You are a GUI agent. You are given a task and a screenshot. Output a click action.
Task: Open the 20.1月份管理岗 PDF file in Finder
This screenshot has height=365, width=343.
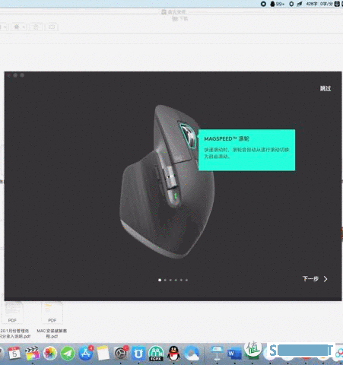point(13,320)
